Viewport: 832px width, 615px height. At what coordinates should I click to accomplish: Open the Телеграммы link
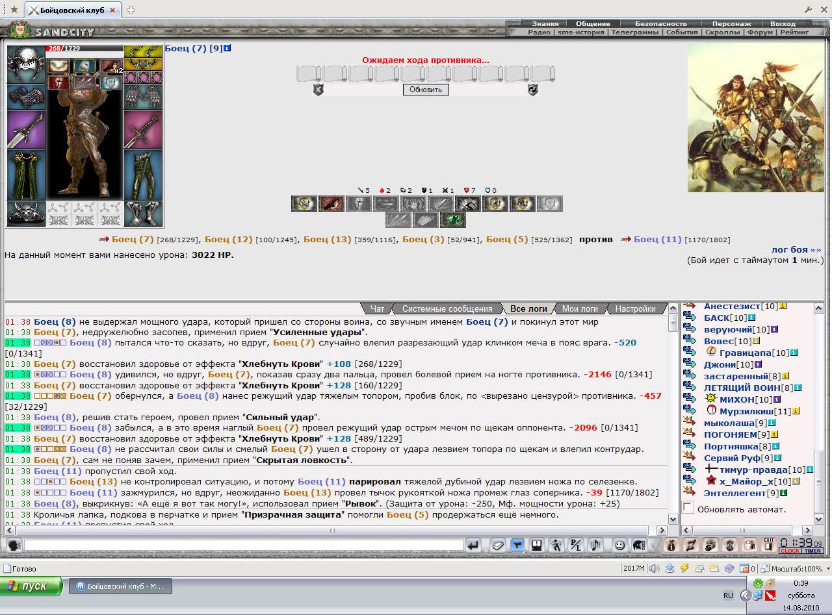tap(635, 32)
